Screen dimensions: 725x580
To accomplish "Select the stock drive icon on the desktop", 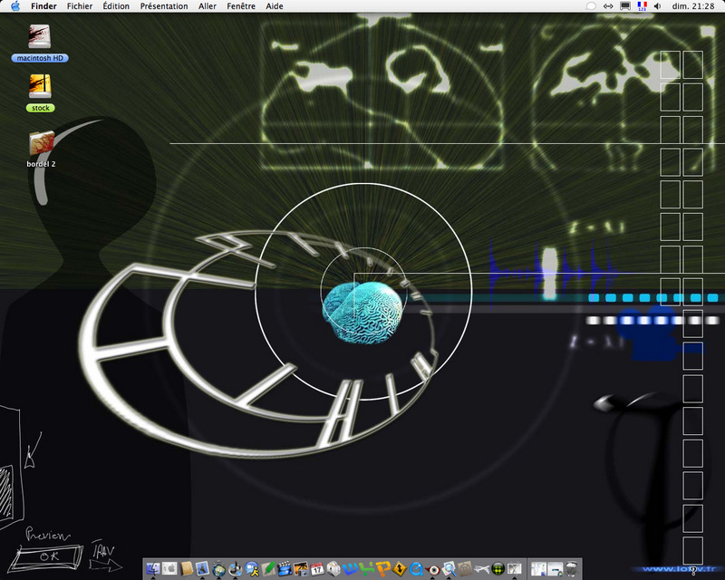I will 40,86.
